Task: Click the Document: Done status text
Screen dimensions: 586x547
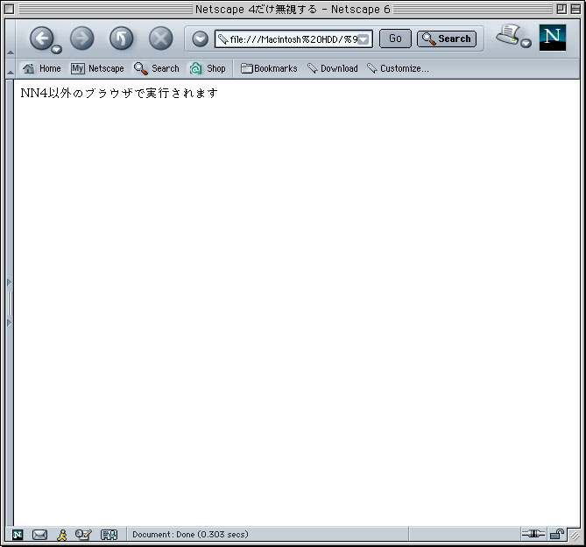Action: pyautogui.click(x=190, y=535)
